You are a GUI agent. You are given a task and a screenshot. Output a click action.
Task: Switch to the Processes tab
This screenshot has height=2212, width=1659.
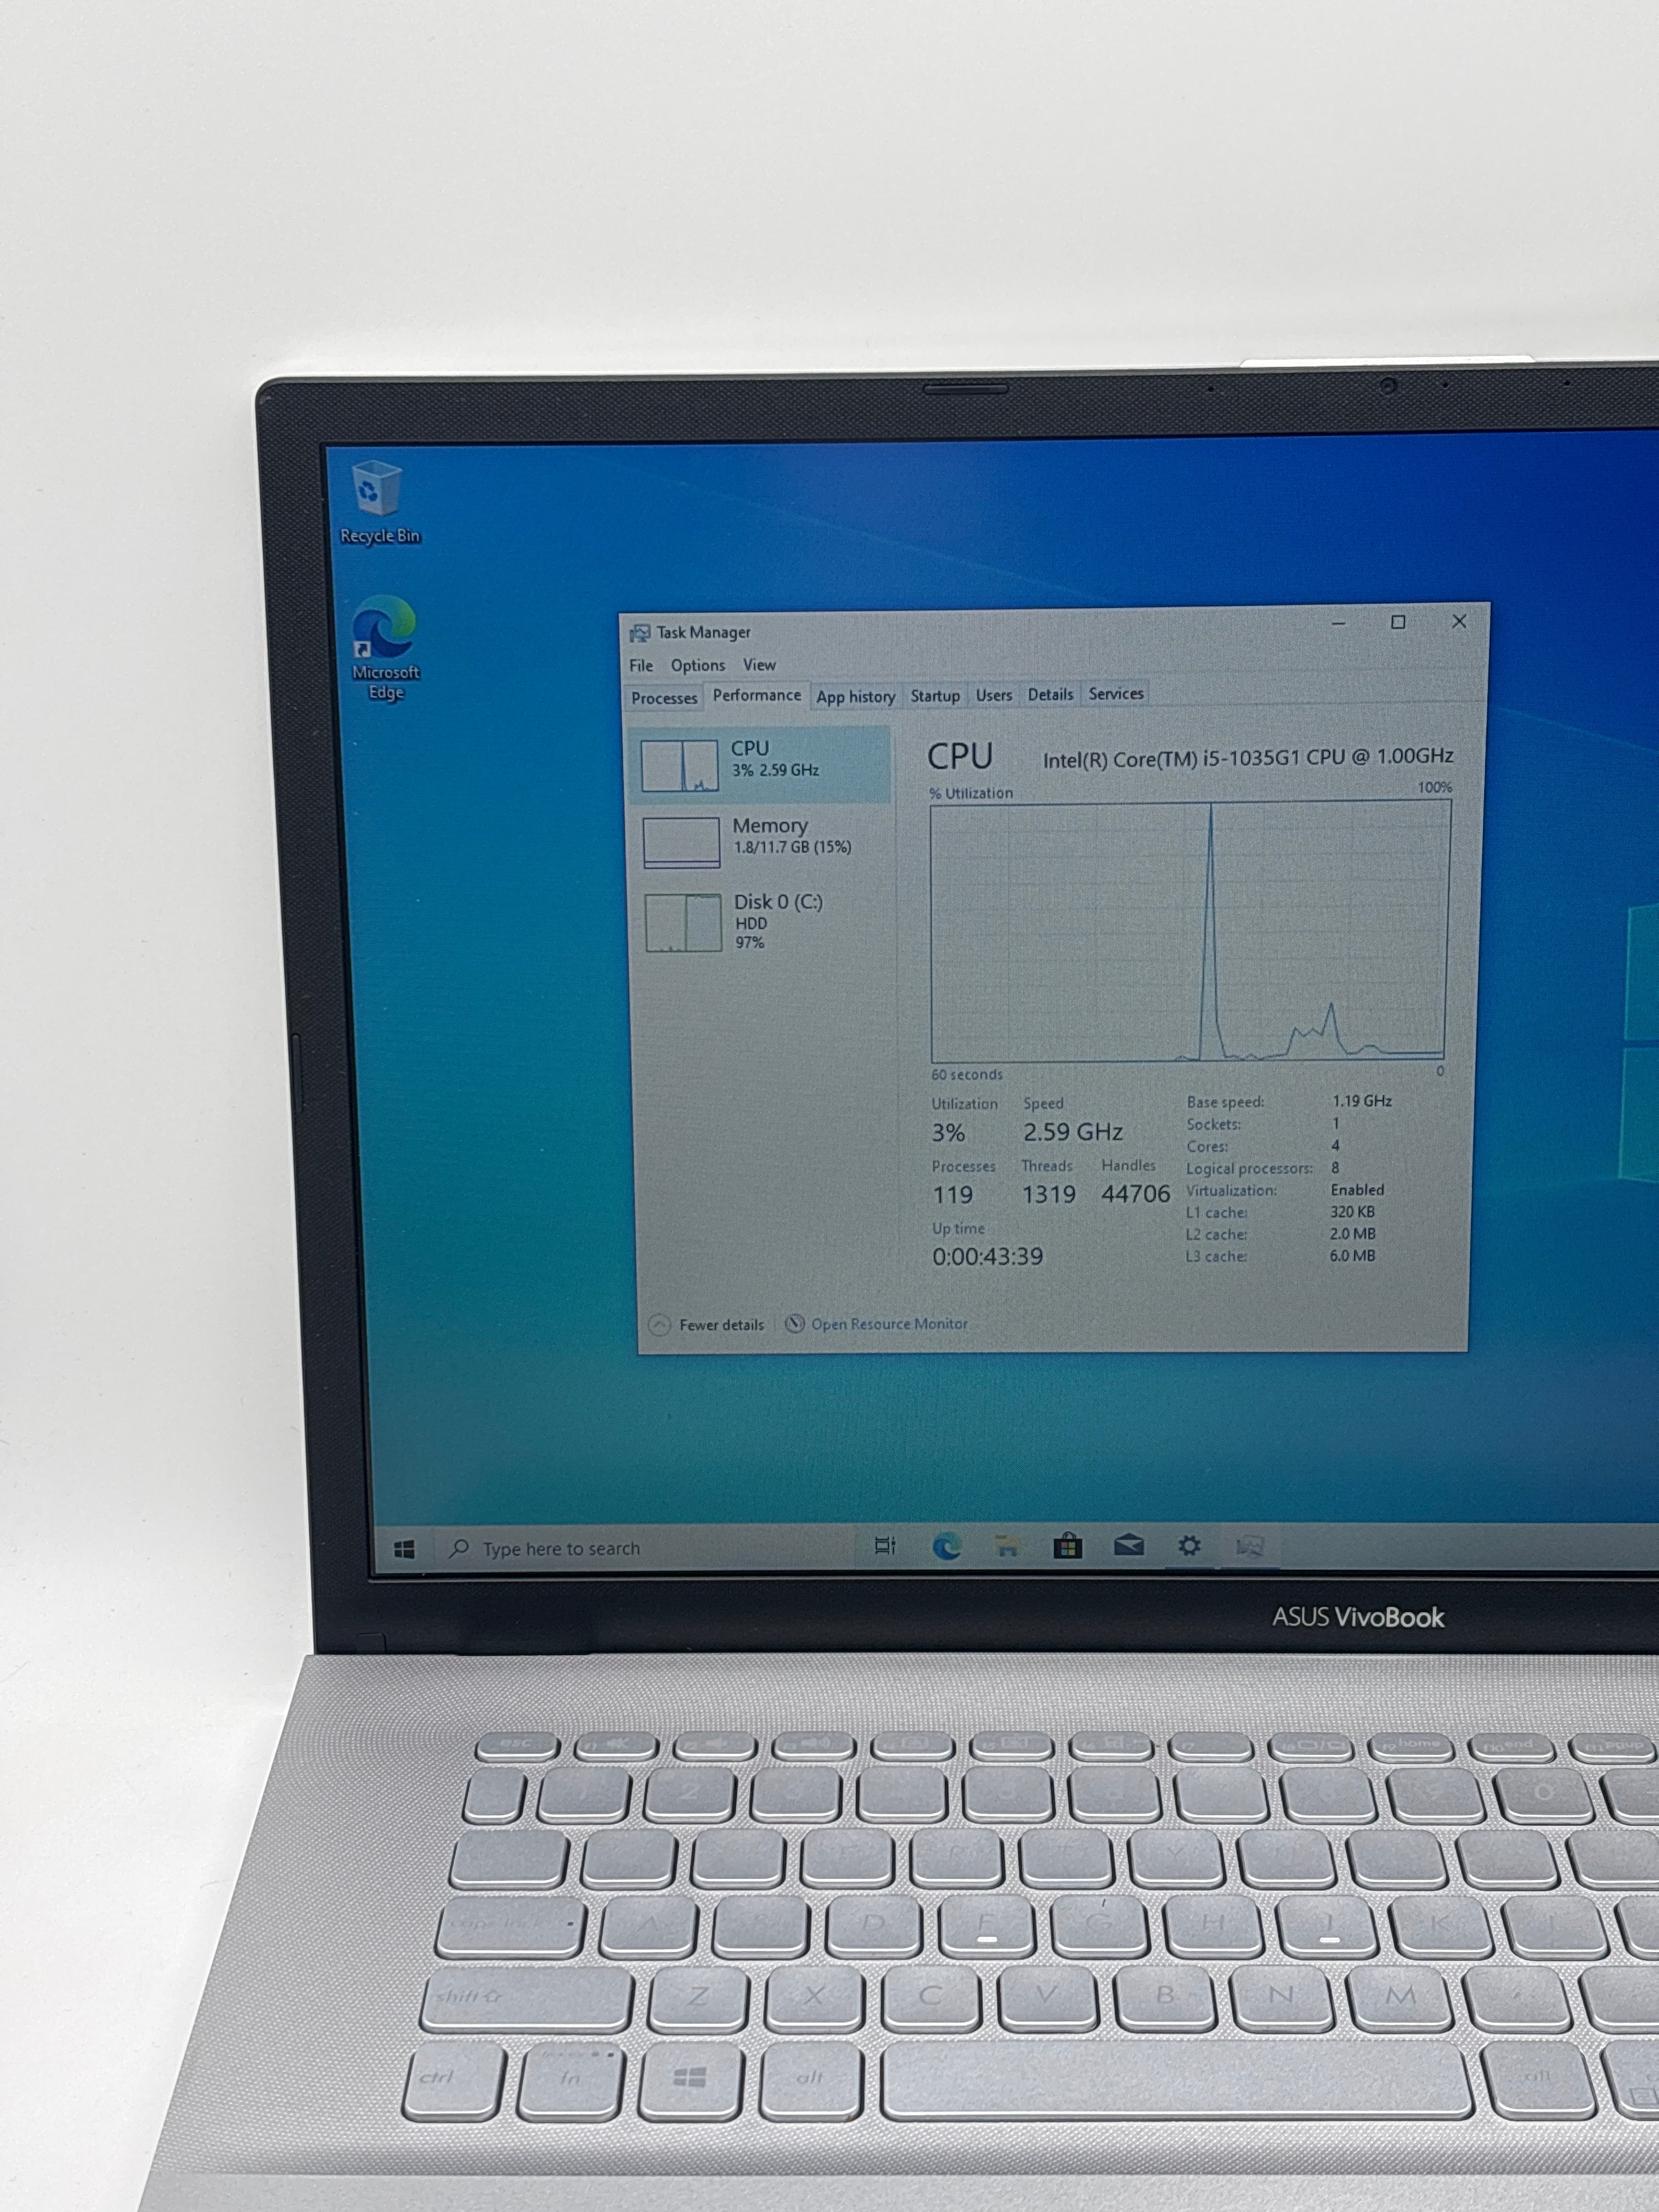click(x=664, y=698)
